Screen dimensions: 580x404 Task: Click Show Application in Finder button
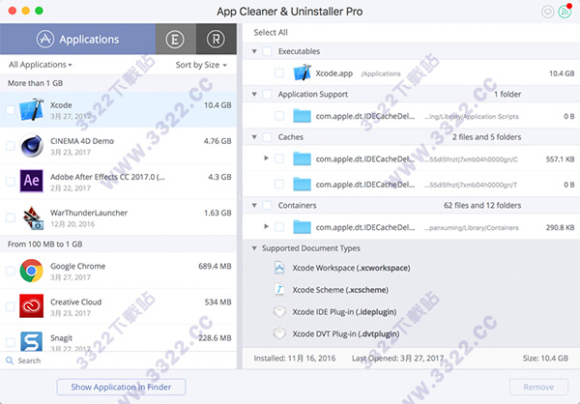[x=121, y=387]
